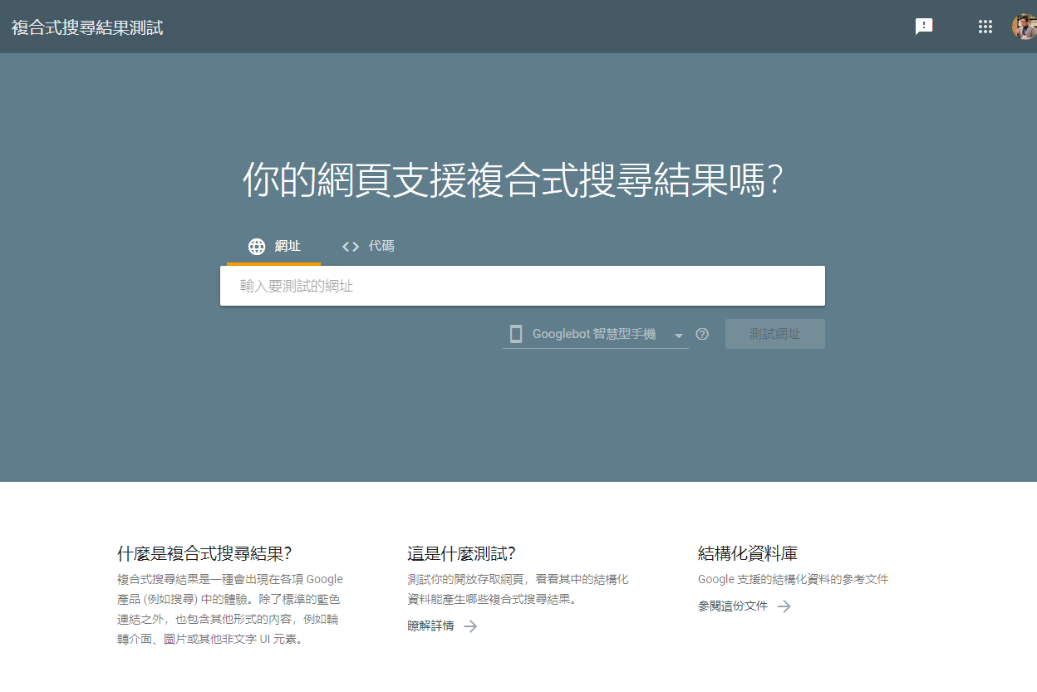The image size is (1037, 692).
Task: Follow the 瞭解詳情 link
Action: (430, 626)
